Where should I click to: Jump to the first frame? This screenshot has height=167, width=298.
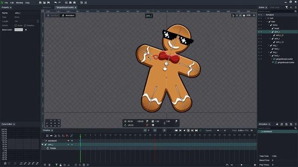tap(176, 130)
